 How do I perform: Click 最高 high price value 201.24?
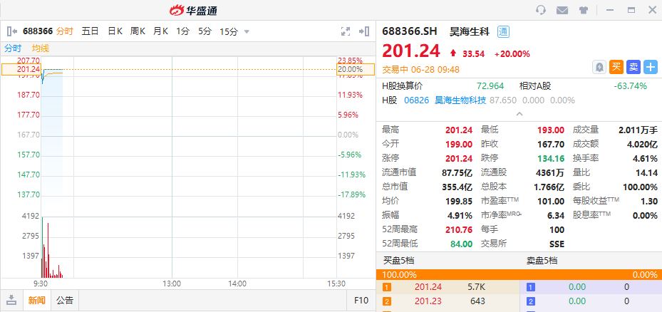(458, 130)
